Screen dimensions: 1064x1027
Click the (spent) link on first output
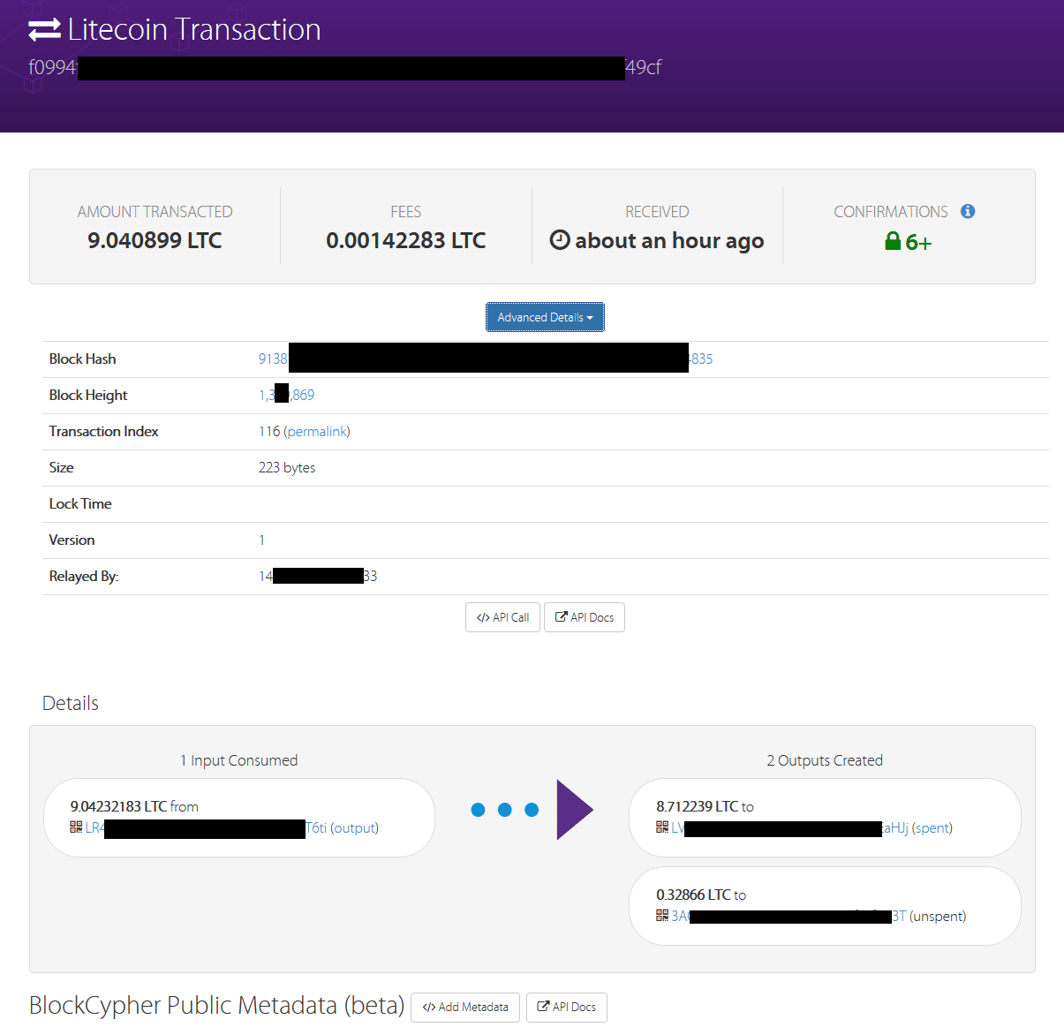coord(932,827)
